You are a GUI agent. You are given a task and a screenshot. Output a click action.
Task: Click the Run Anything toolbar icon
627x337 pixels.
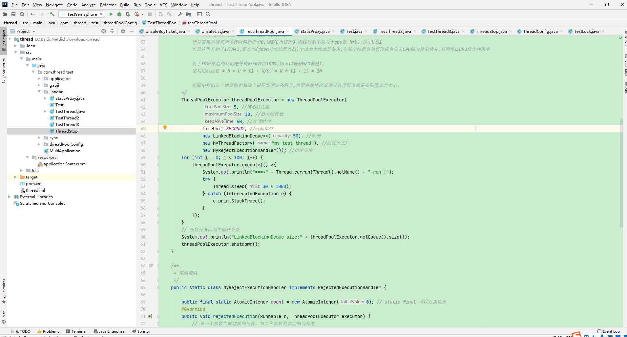(199, 14)
